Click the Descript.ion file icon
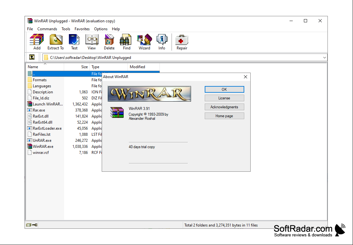 point(30,92)
